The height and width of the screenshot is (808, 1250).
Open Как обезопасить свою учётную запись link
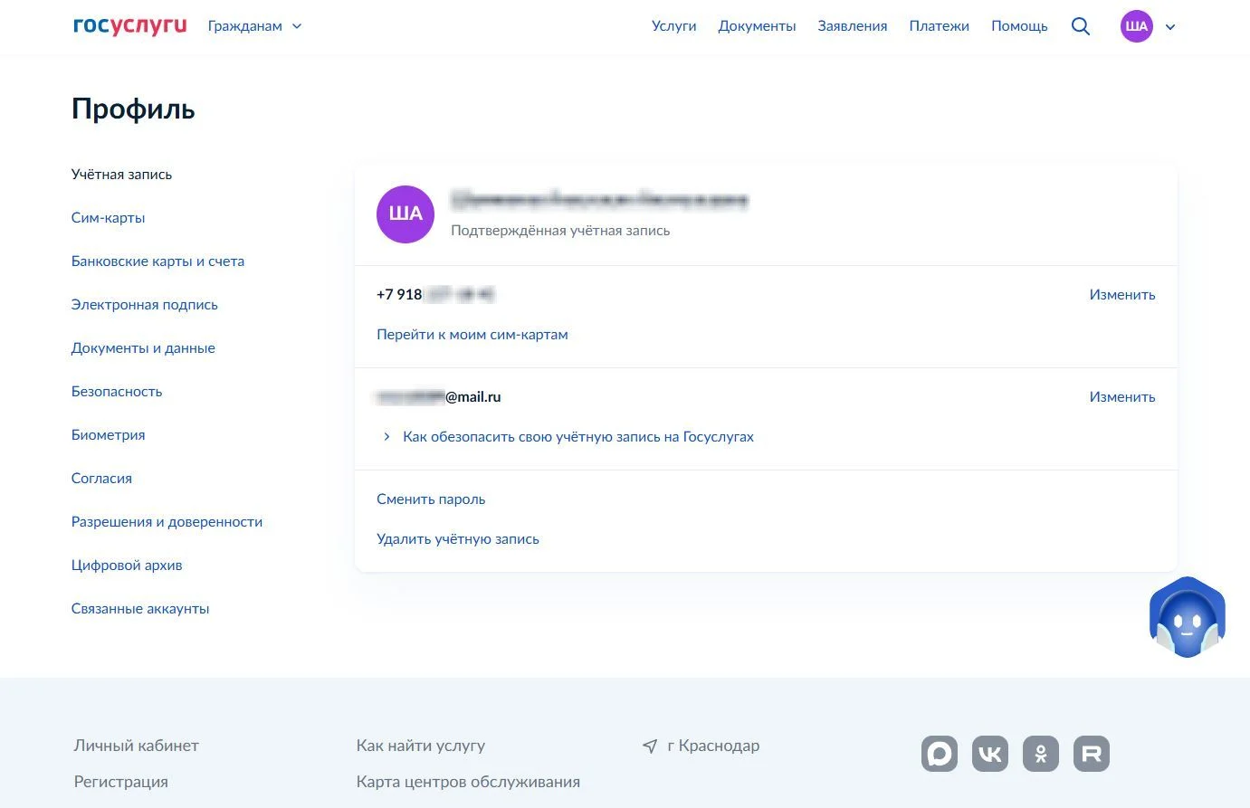pos(578,437)
